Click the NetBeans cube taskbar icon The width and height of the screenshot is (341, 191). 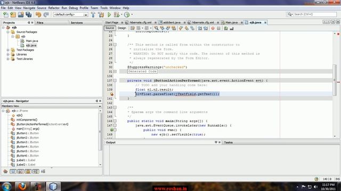53,186
